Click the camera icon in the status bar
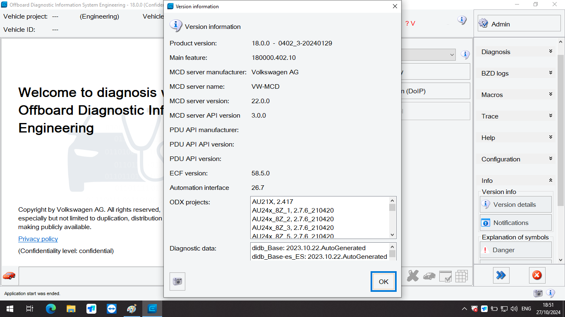Image resolution: width=565 pixels, height=317 pixels. click(538, 293)
